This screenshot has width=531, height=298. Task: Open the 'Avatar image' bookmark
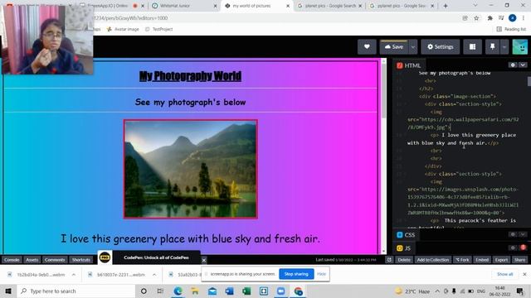tap(123, 30)
